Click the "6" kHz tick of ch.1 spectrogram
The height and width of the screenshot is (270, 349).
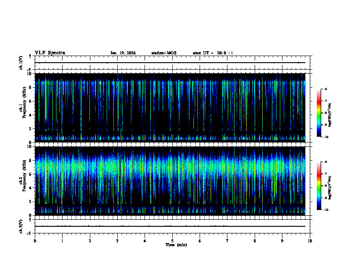[30, 101]
